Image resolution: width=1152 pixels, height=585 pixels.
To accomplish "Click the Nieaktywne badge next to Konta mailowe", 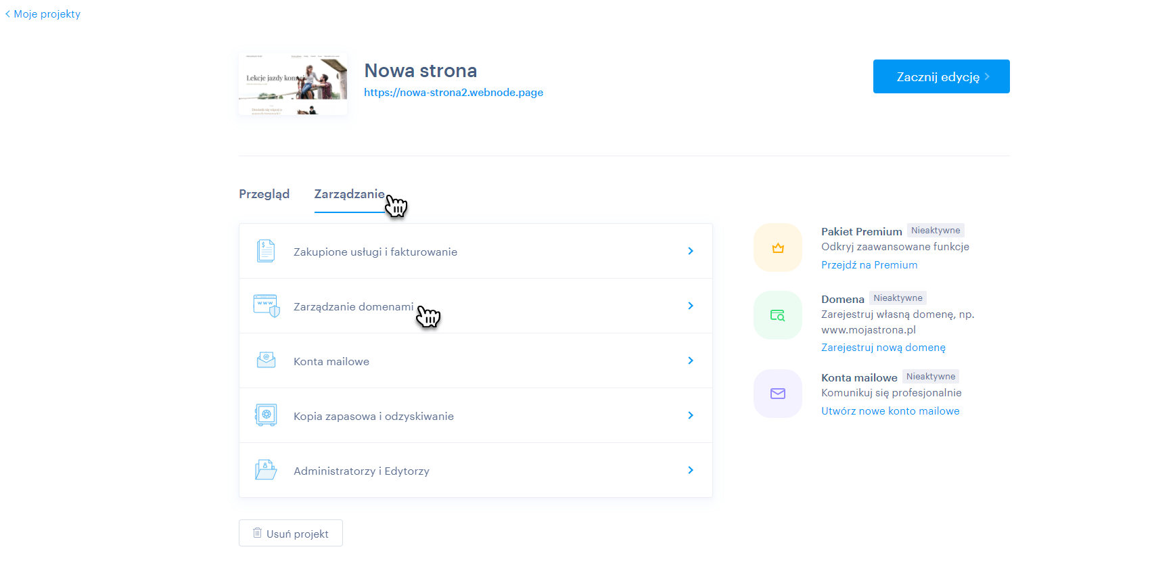I will click(x=931, y=377).
